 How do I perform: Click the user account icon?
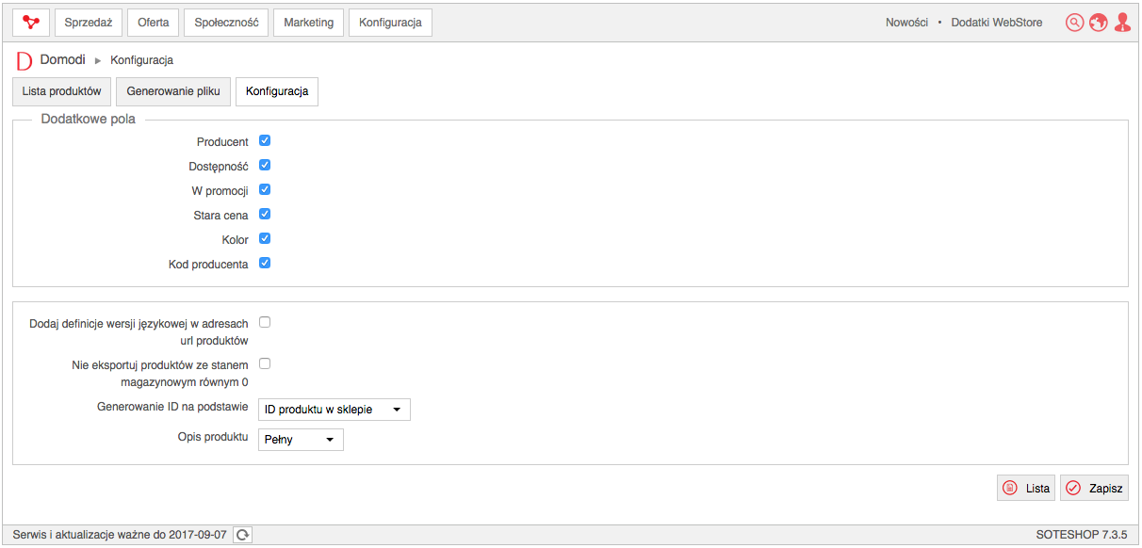[1122, 23]
